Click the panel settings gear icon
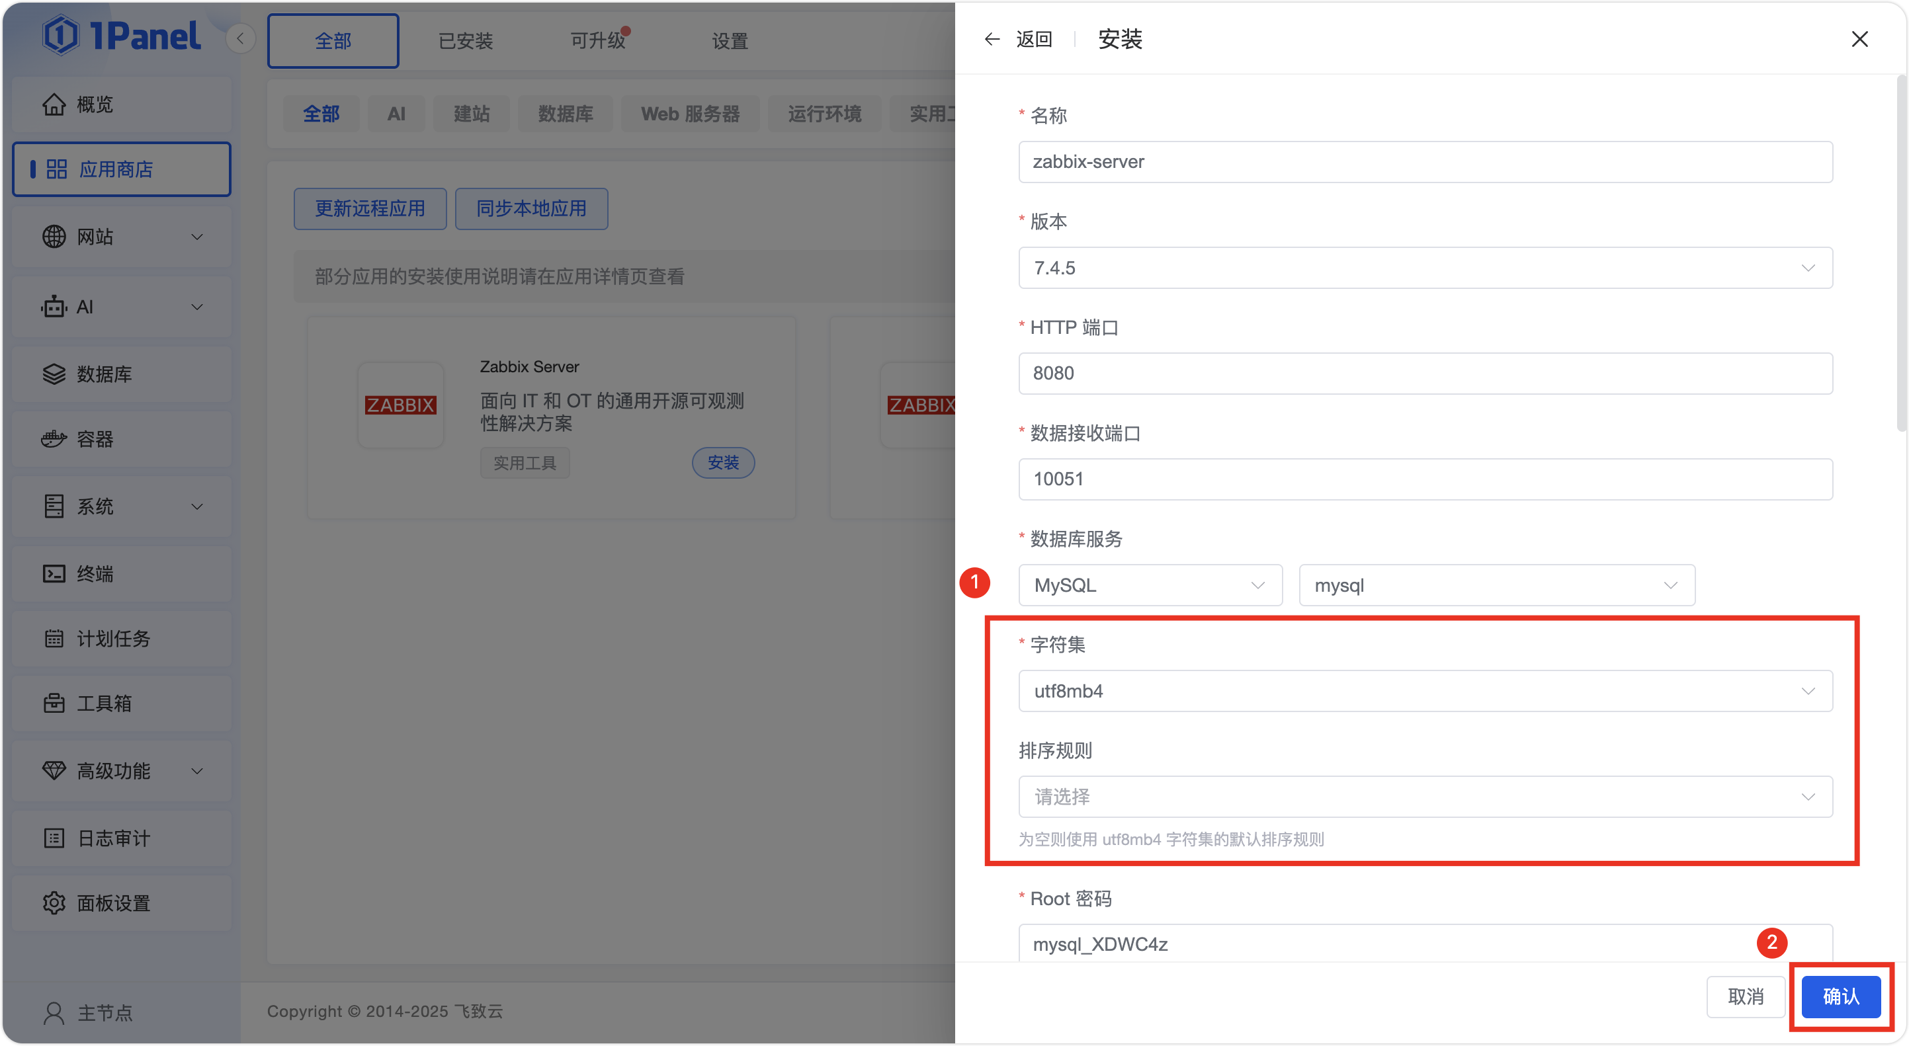Image resolution: width=1909 pixels, height=1046 pixels. pyautogui.click(x=54, y=903)
